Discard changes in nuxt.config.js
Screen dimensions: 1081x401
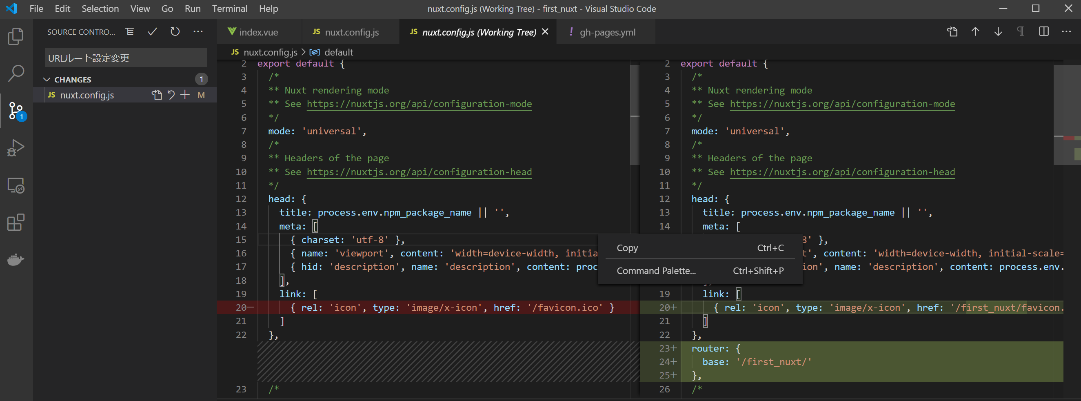[x=171, y=95]
